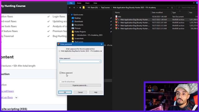Open 1 - Introduction - V7x-Academy_2023 folder
This screenshot has width=199, height=112.
tap(88, 35)
